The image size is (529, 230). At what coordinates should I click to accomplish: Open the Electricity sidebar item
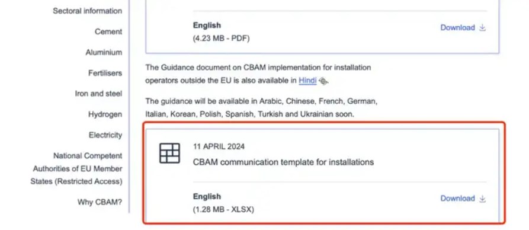click(x=105, y=135)
